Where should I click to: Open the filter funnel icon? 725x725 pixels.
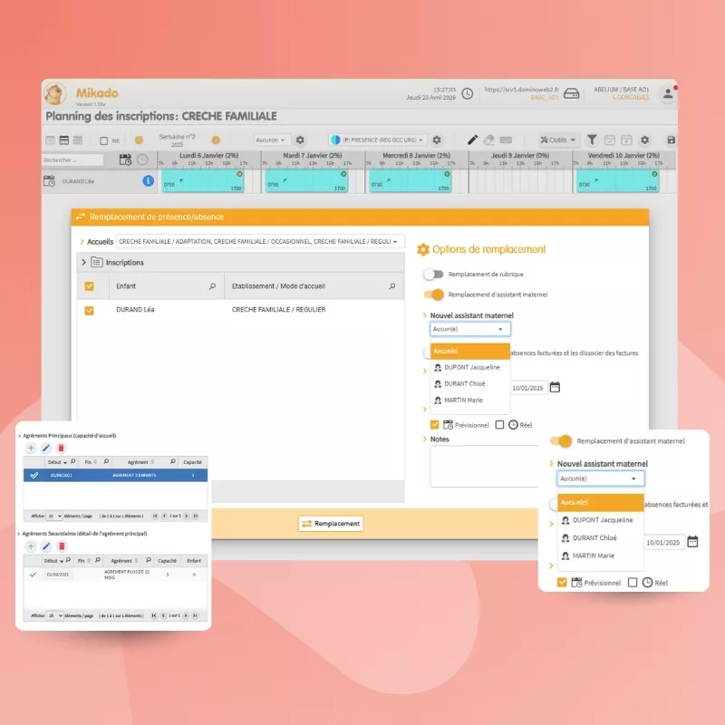pos(592,140)
